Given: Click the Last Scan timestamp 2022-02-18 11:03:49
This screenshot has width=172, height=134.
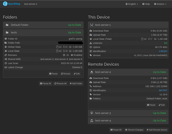Looking at the screenshot, I should (x=72, y=63).
